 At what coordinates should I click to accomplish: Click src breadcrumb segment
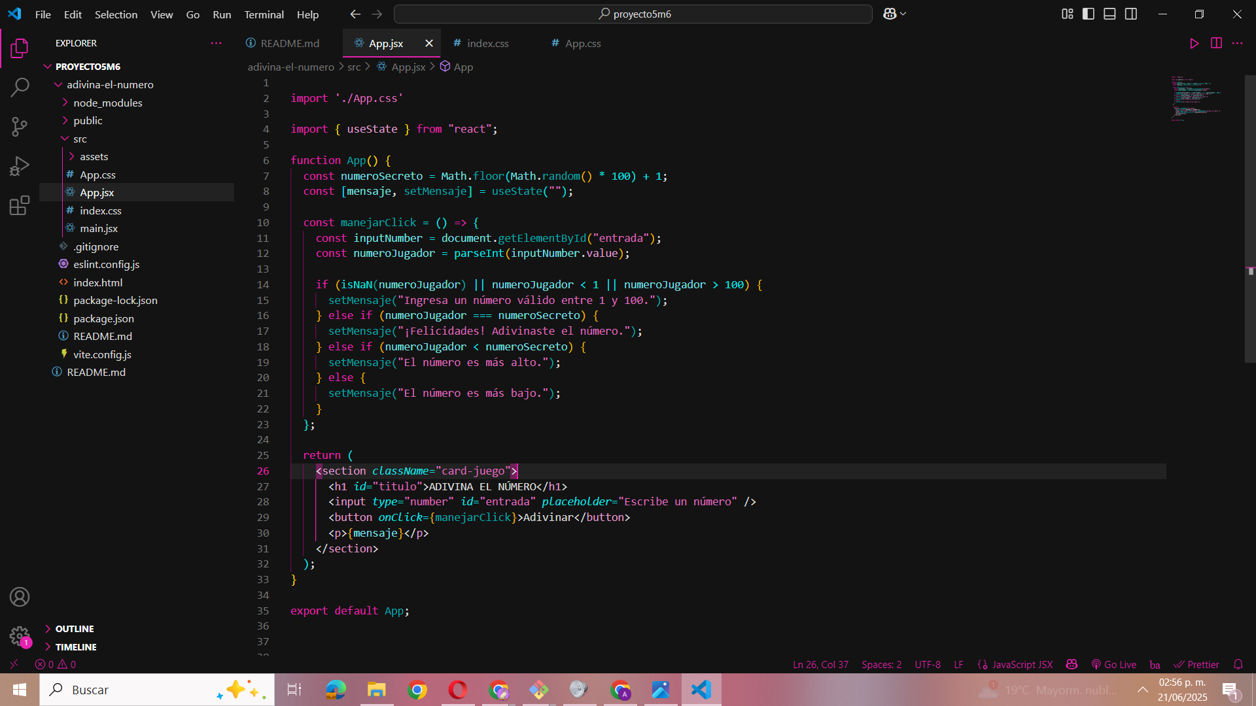click(354, 67)
